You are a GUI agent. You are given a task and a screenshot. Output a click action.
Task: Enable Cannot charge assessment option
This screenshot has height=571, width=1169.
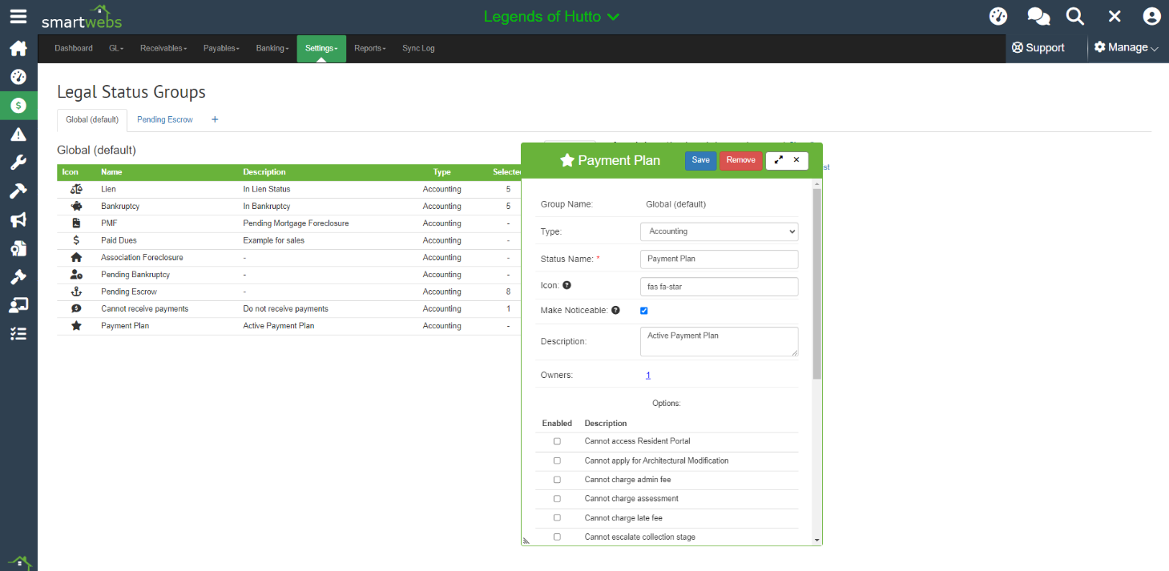click(x=557, y=499)
